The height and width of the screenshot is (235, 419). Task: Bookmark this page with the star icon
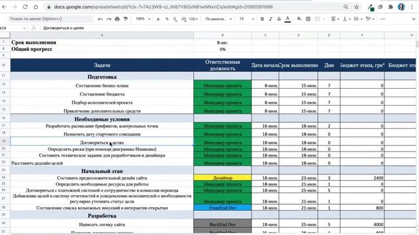pos(356,7)
